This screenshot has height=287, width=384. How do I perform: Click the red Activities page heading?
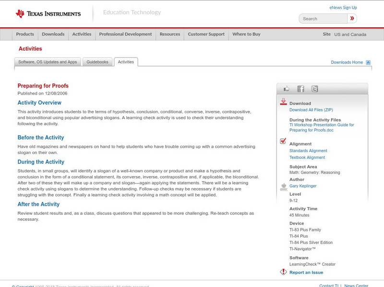[30, 49]
